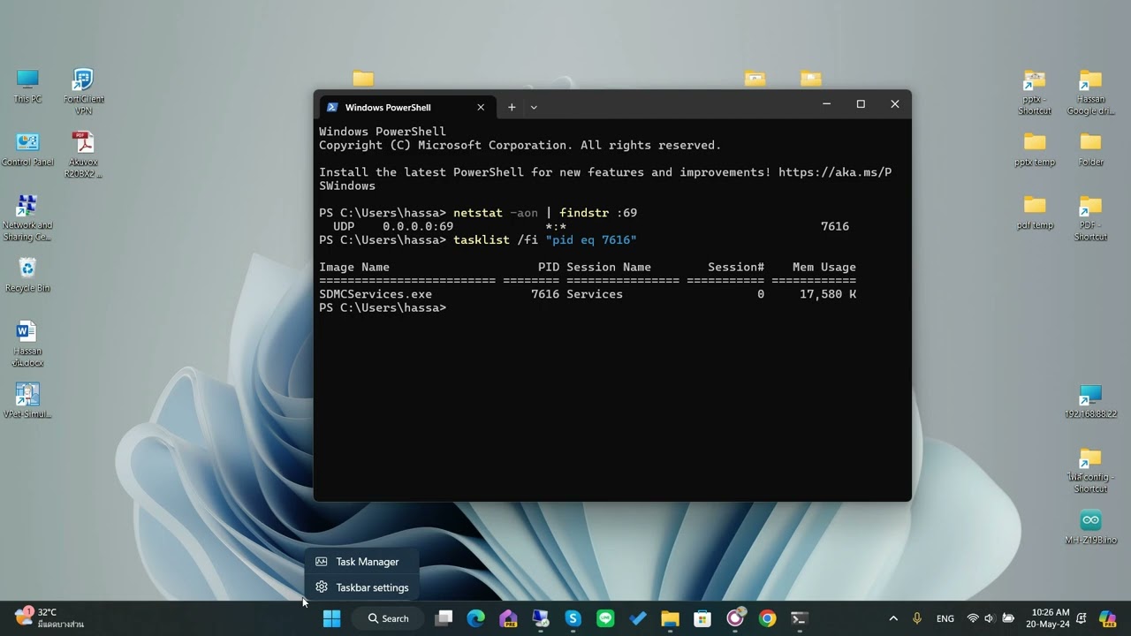This screenshot has width=1131, height=636.
Task: Expand the new tab profile dropdown
Action: click(x=534, y=107)
